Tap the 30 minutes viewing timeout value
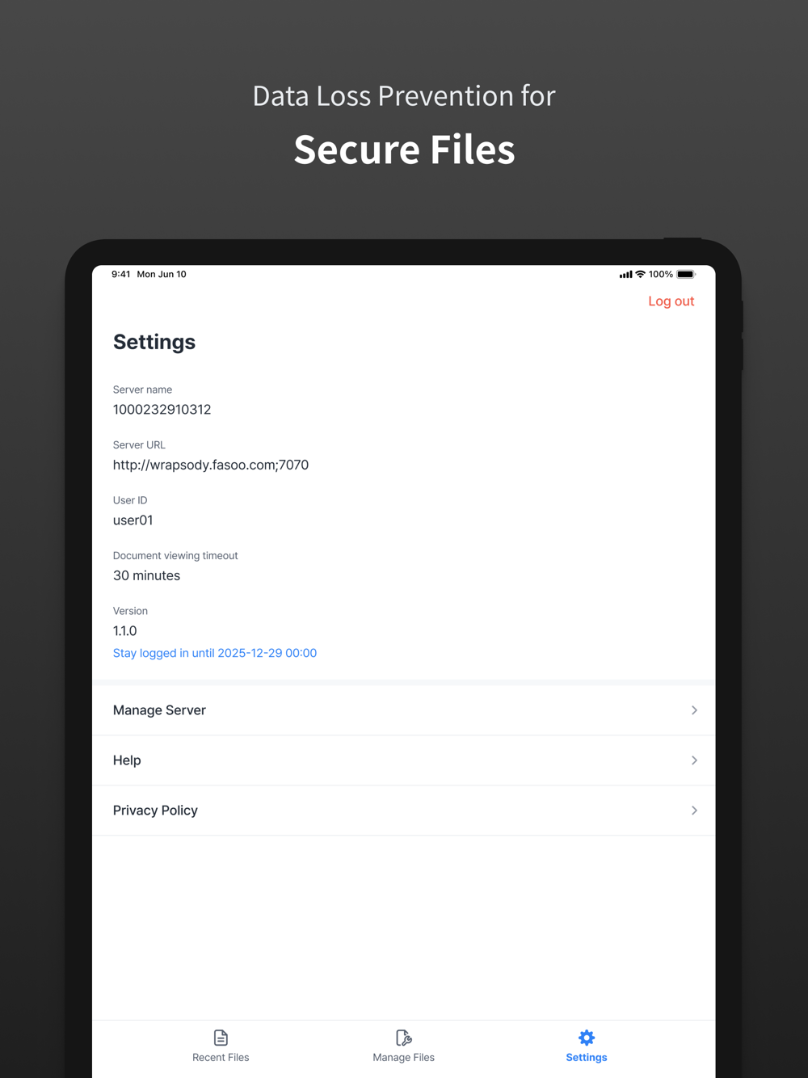Image resolution: width=808 pixels, height=1078 pixels. pos(146,575)
